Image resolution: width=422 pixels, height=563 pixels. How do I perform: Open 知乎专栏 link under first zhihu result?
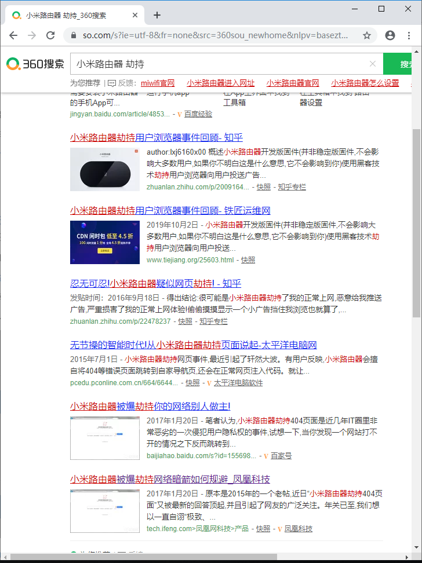coord(292,187)
